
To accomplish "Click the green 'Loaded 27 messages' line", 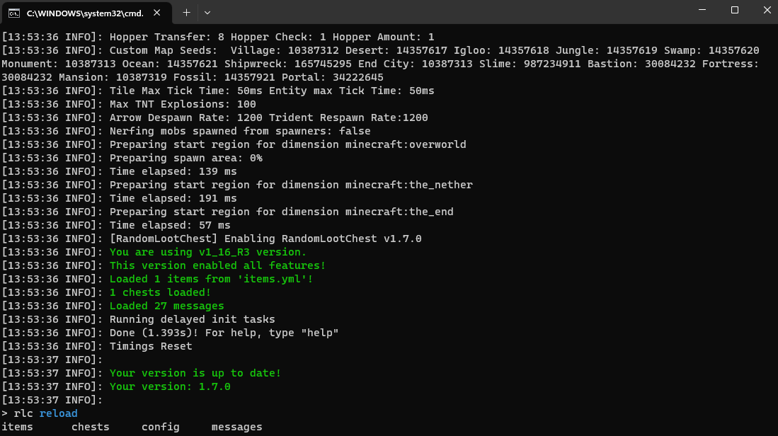I will 167,306.
